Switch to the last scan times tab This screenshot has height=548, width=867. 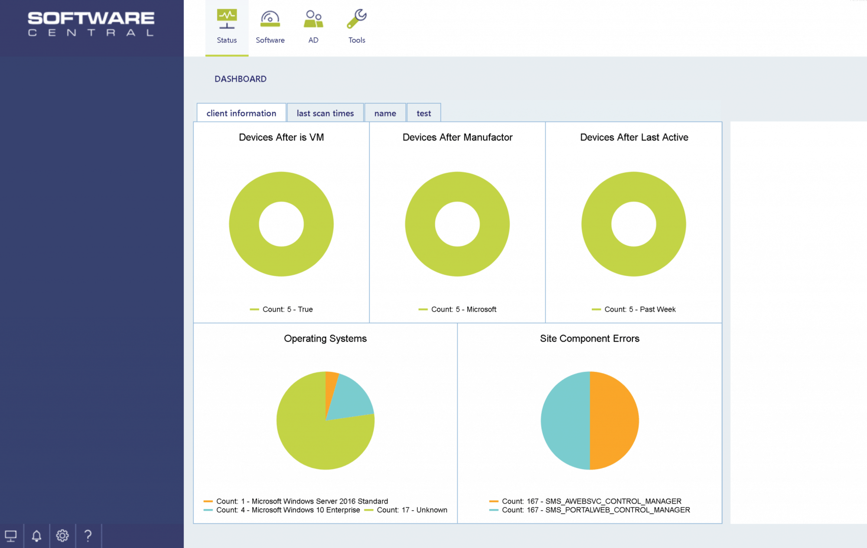pos(325,113)
